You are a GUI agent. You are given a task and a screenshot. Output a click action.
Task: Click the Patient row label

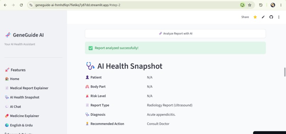[96, 77]
